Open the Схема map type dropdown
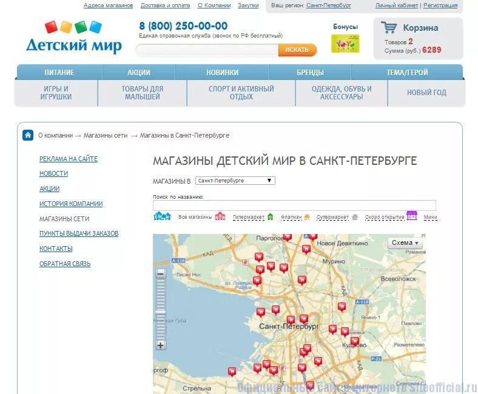 tap(405, 243)
